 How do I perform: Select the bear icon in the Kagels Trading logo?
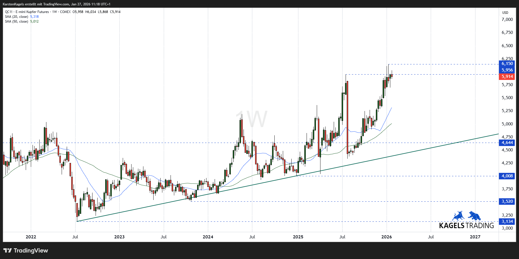475,216
